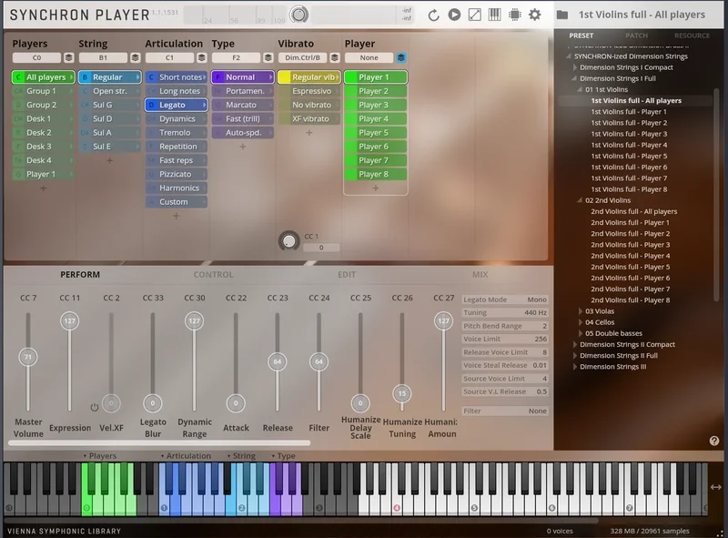Viewport: 728px width, 538px height.
Task: Load preset 1st Violins full - Player 4
Action: (x=629, y=145)
